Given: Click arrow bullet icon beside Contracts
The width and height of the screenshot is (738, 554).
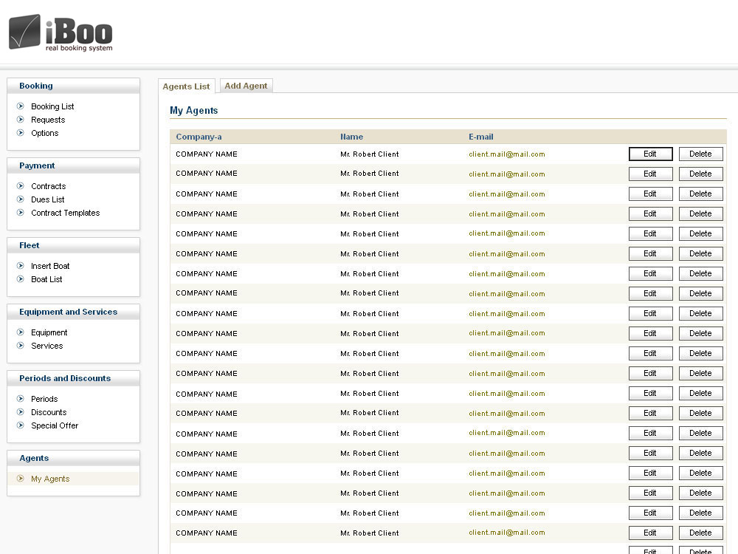Looking at the screenshot, I should [21, 186].
